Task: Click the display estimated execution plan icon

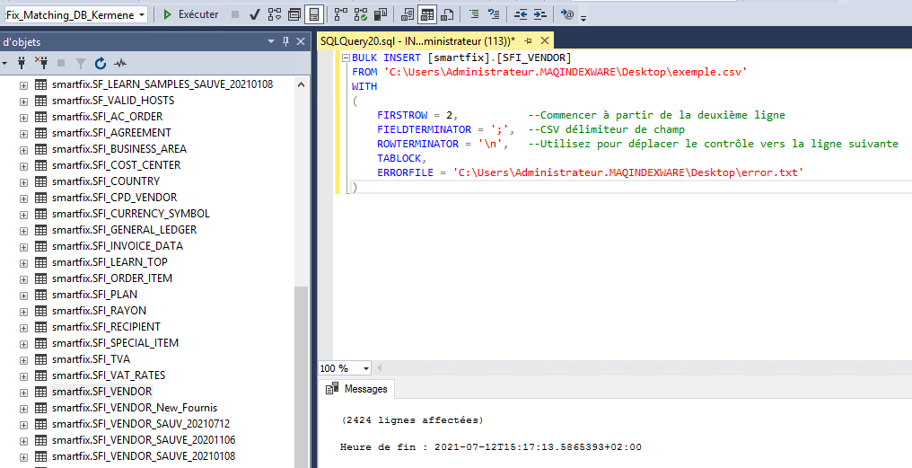Action: tap(274, 14)
